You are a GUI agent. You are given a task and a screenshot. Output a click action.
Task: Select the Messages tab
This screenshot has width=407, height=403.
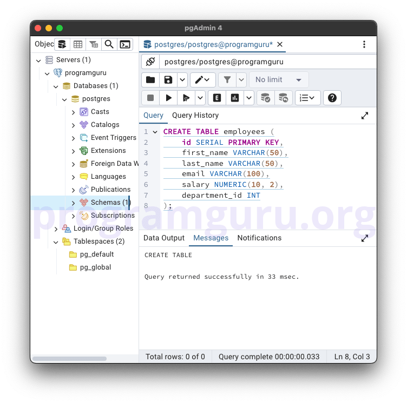(211, 238)
